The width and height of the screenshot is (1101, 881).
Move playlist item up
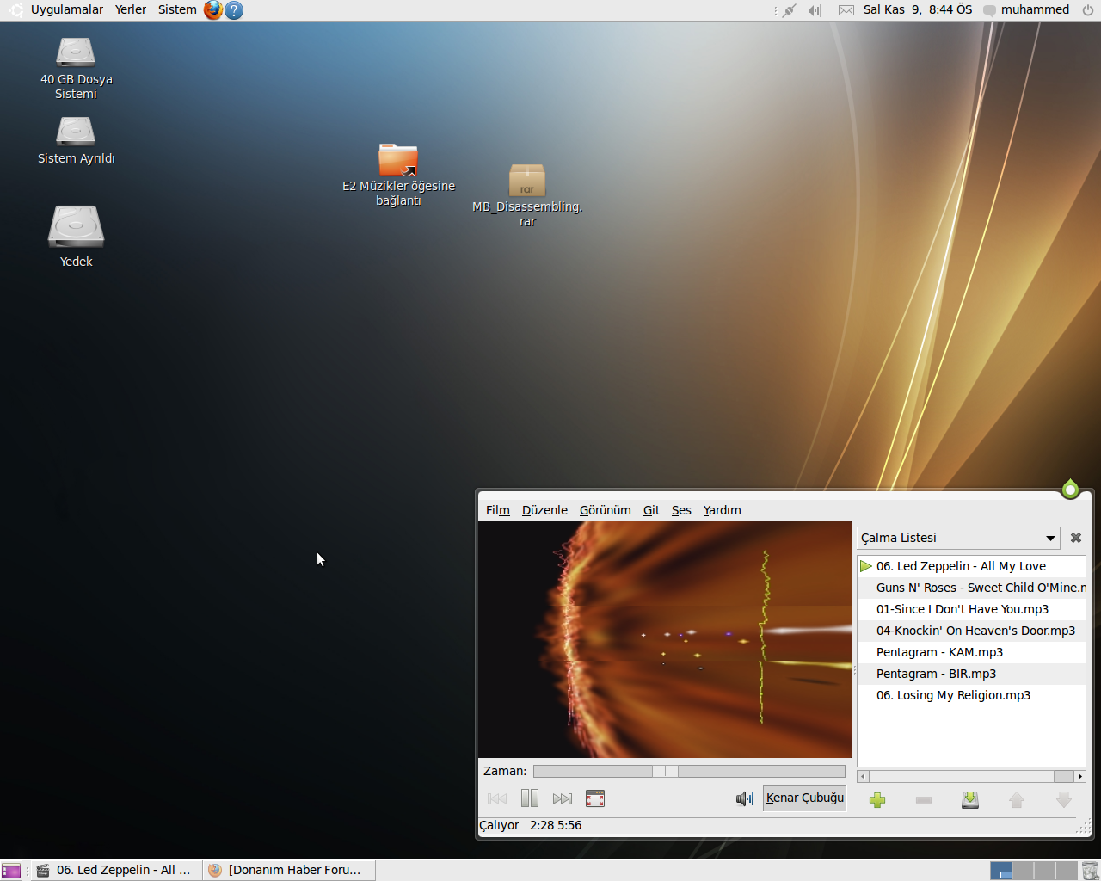(1017, 800)
